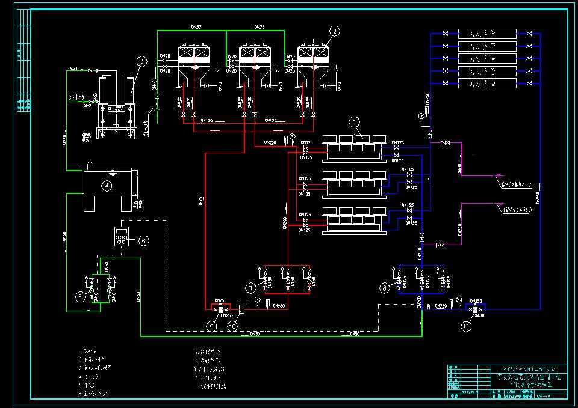Click the filter symbol above callout 11

(x=476, y=310)
